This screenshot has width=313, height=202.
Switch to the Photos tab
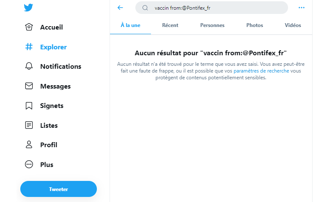[255, 25]
